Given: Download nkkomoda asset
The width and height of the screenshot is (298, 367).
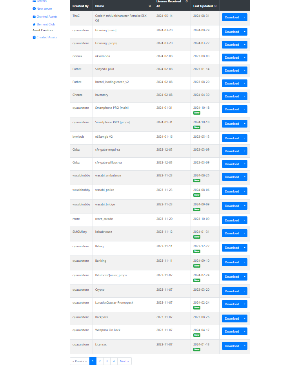Looking at the screenshot, I should point(232,58).
